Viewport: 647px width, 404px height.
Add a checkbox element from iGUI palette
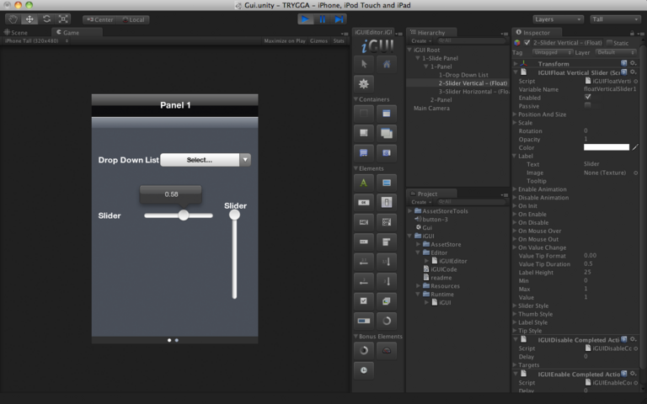[x=364, y=301]
